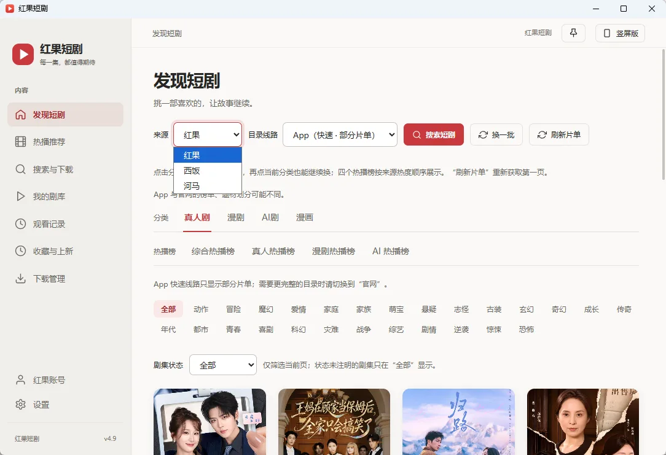Filter by 战争 genre

coord(364,329)
